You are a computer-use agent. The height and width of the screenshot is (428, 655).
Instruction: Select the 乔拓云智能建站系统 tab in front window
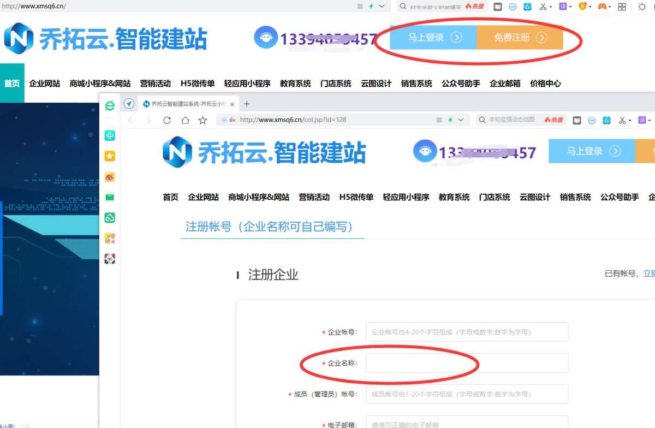[189, 104]
